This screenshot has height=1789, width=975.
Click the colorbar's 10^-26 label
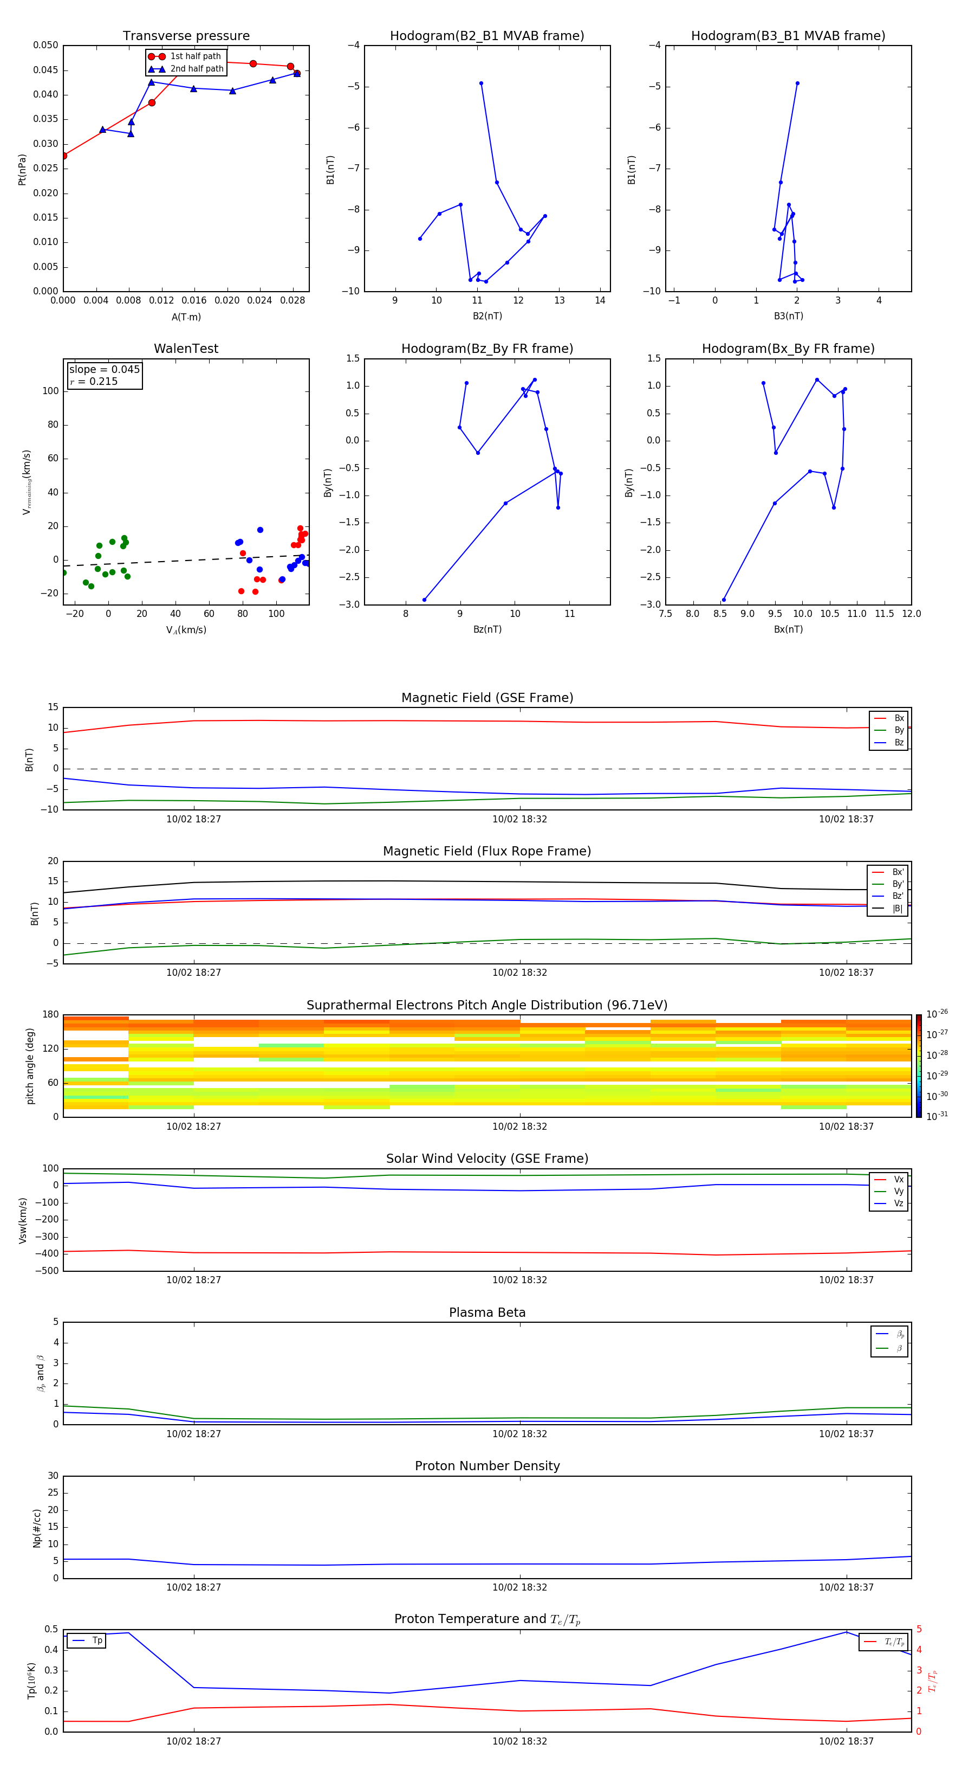point(937,1014)
